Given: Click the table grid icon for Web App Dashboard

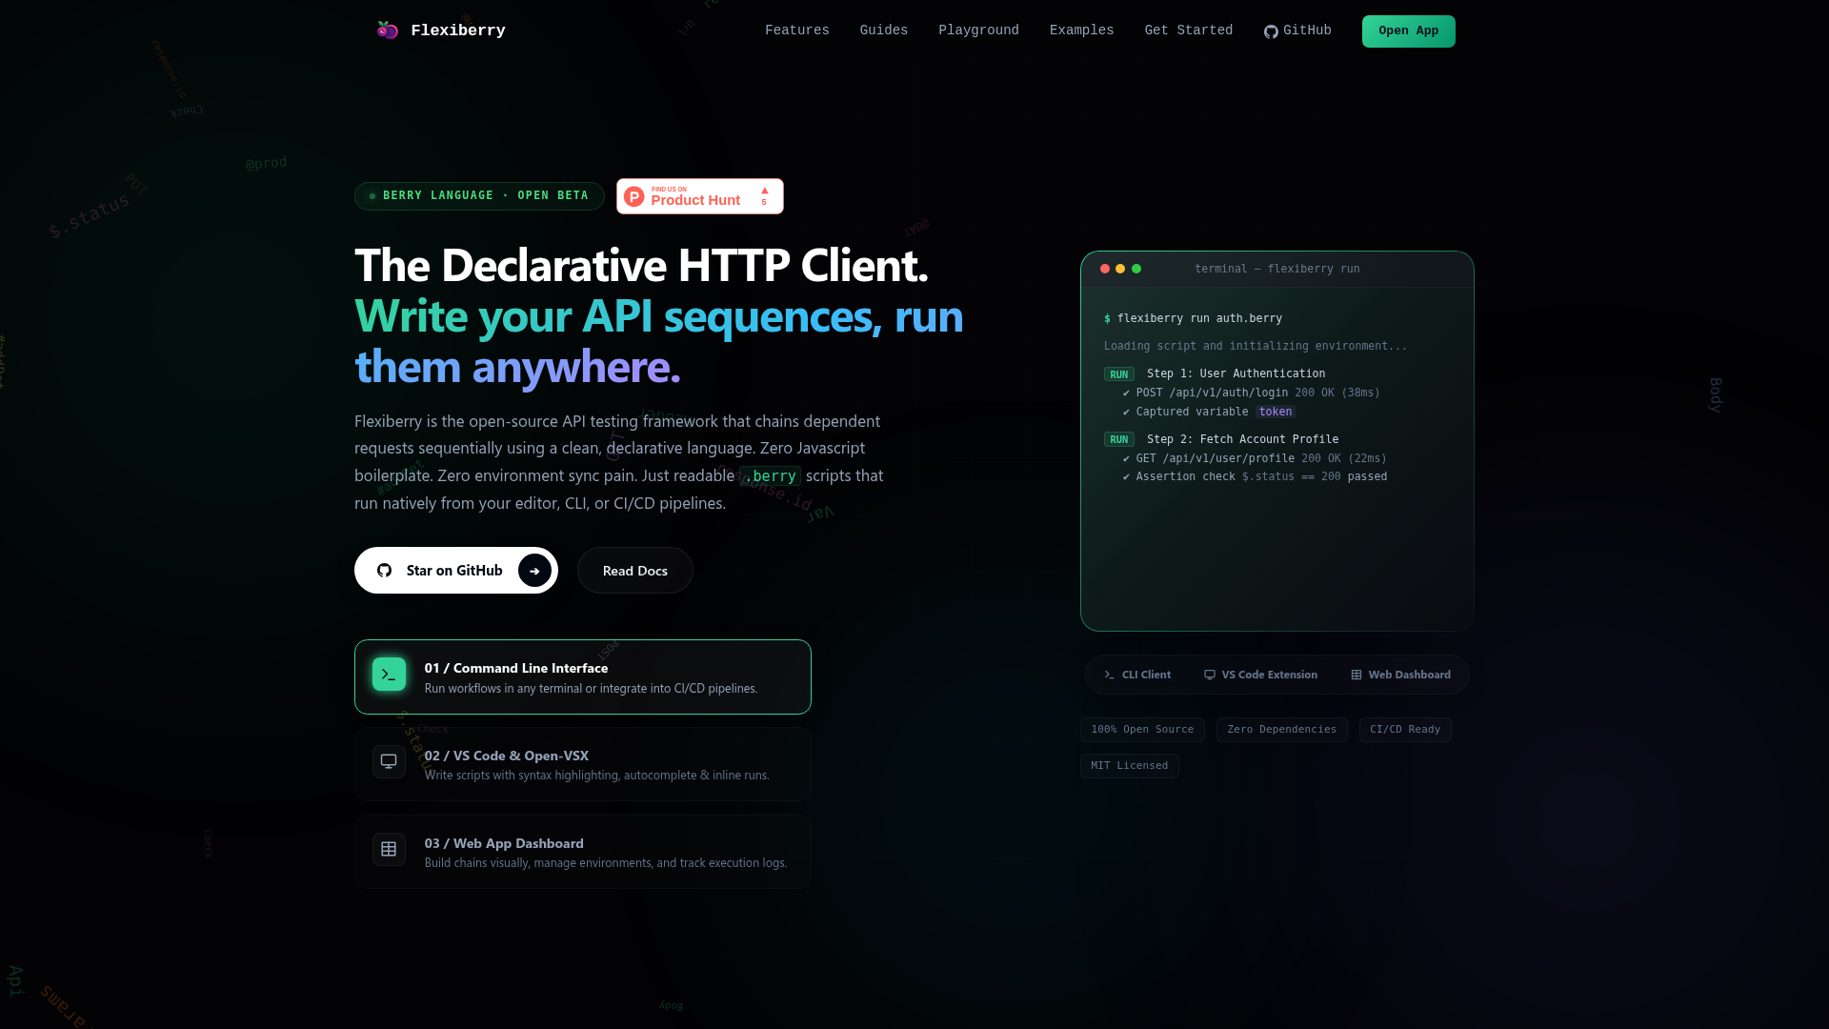Looking at the screenshot, I should click(389, 849).
